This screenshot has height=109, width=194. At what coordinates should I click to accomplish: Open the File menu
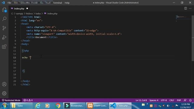[x=9, y=3]
